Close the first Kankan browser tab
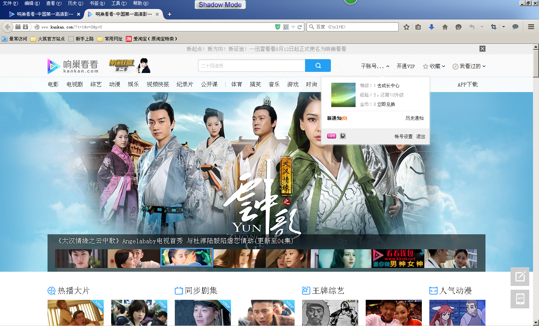Viewport: 539px width, 326px height. (79, 14)
